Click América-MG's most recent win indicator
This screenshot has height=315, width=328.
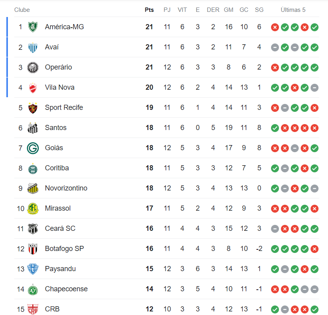coord(315,27)
